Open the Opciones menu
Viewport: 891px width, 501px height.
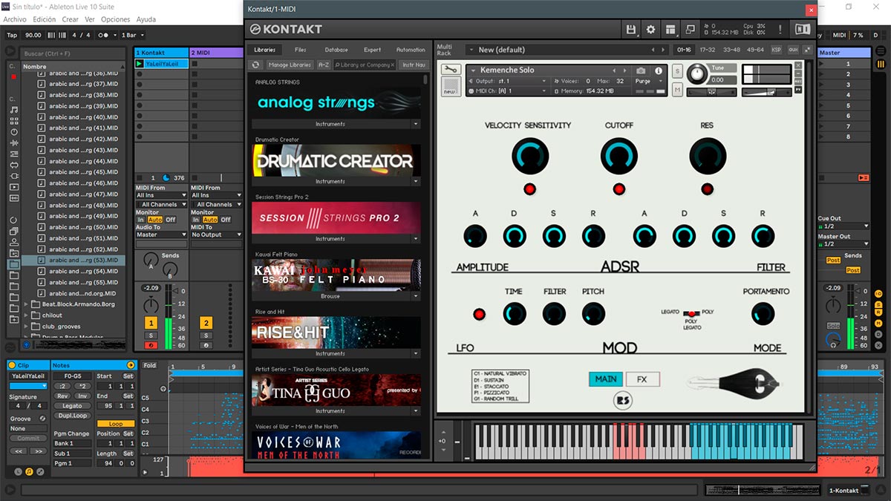tap(115, 19)
